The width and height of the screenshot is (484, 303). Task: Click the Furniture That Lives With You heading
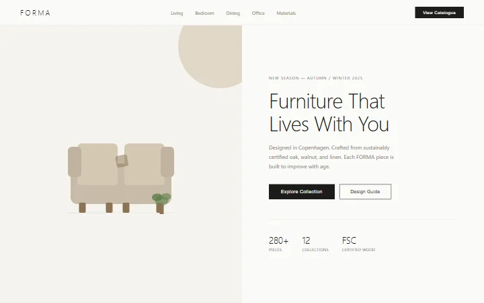329,112
